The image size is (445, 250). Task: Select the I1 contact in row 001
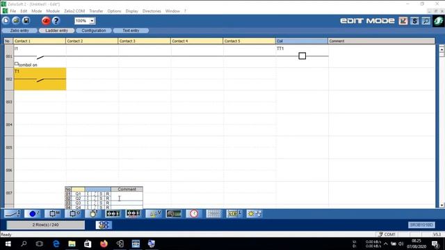click(x=40, y=56)
